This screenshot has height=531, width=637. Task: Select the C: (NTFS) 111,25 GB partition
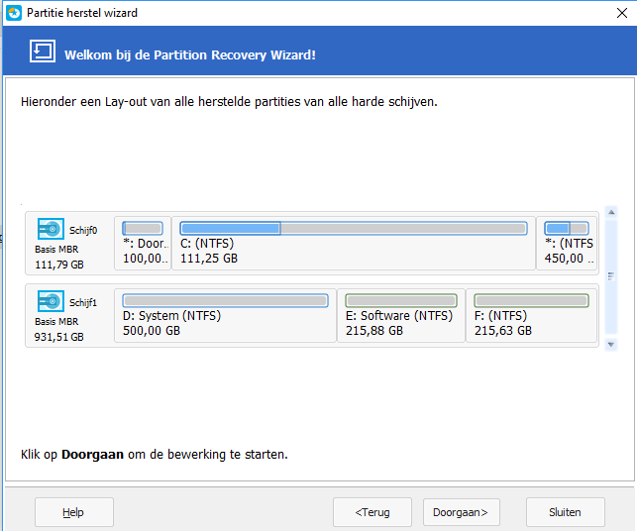353,244
